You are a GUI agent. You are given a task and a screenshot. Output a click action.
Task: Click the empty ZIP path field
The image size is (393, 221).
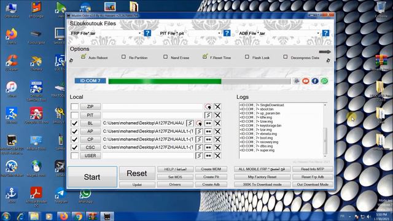(x=152, y=106)
